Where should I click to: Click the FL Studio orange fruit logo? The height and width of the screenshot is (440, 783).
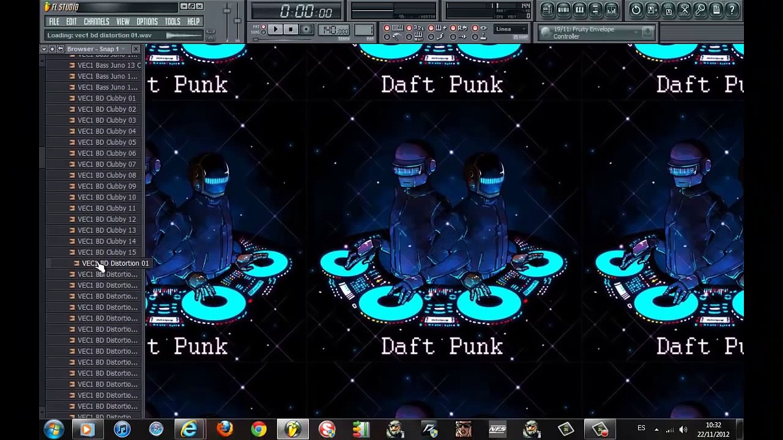(48, 7)
